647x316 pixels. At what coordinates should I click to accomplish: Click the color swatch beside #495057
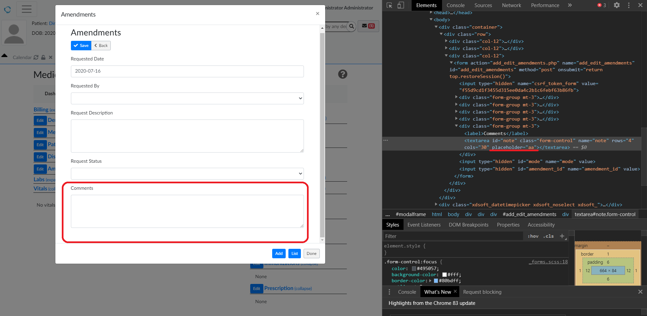[x=414, y=268]
